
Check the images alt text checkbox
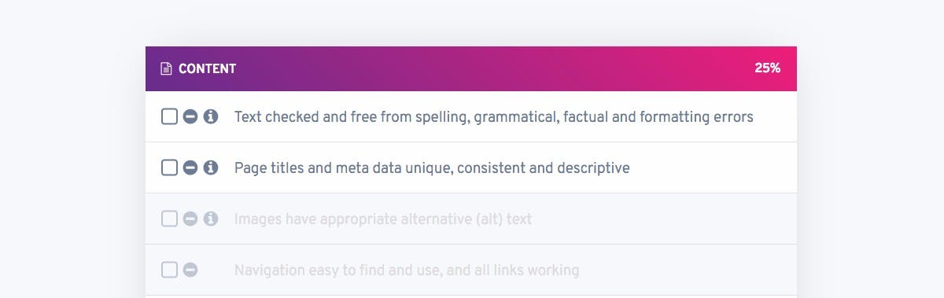[169, 219]
